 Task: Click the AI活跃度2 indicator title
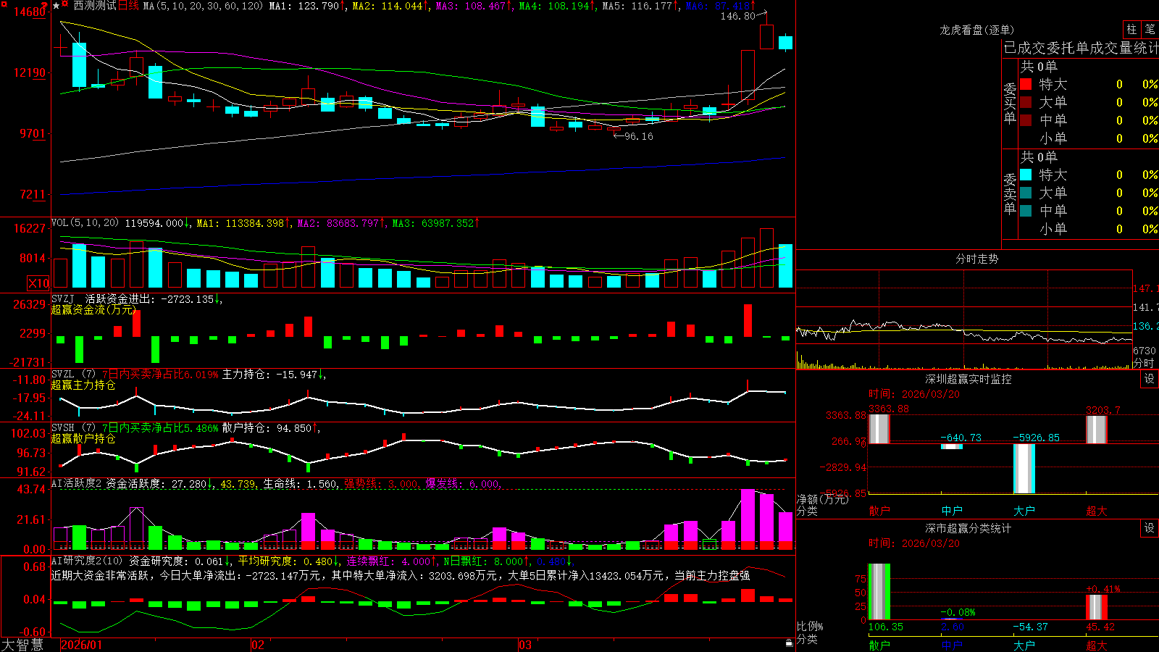click(x=77, y=483)
